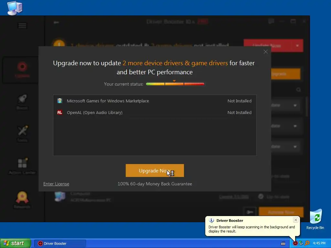The height and width of the screenshot is (248, 331).
Task: Click the info icon in Driver Booster balloon
Action: (211, 220)
